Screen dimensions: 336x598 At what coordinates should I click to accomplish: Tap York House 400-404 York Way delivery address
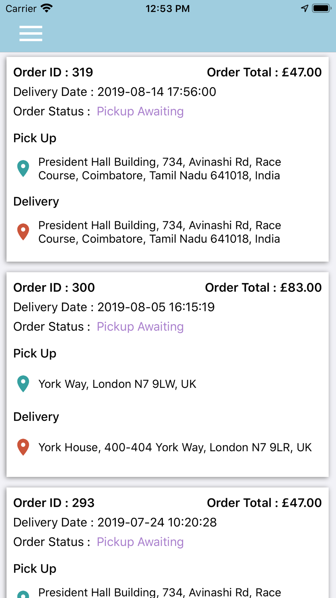(175, 447)
